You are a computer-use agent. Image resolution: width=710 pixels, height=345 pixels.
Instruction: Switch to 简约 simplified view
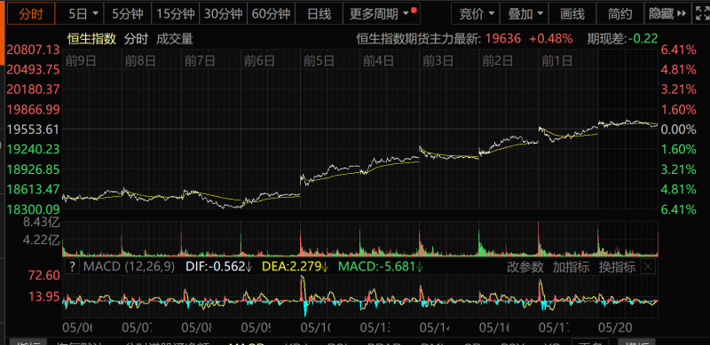tap(619, 14)
